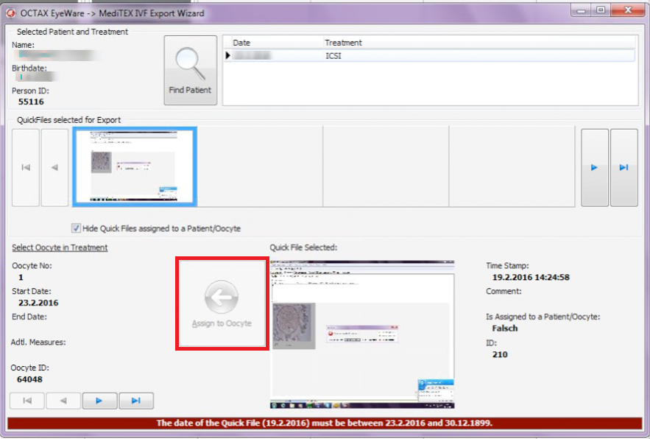This screenshot has height=439, width=650.
Task: Toggle Hide Quick Files assigned to Patient/Oocyte
Action: coord(76,228)
